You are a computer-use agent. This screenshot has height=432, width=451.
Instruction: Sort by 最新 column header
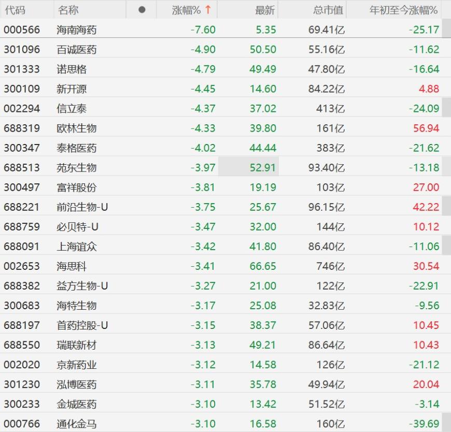[264, 10]
